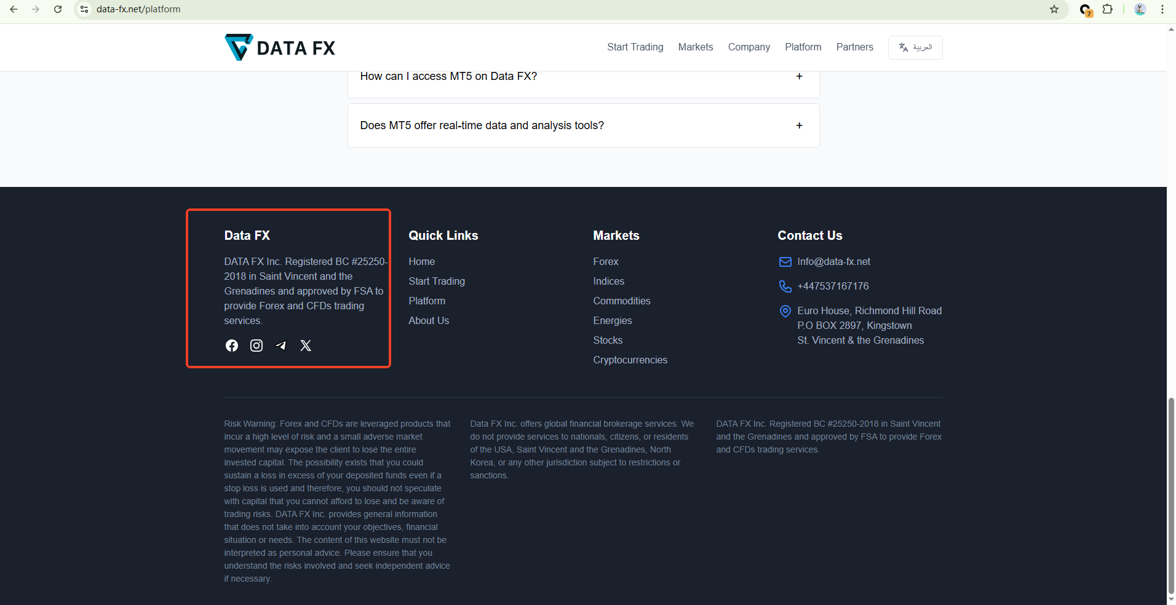Open the Chrome three-dot menu
This screenshot has width=1176, height=605.
(1162, 9)
